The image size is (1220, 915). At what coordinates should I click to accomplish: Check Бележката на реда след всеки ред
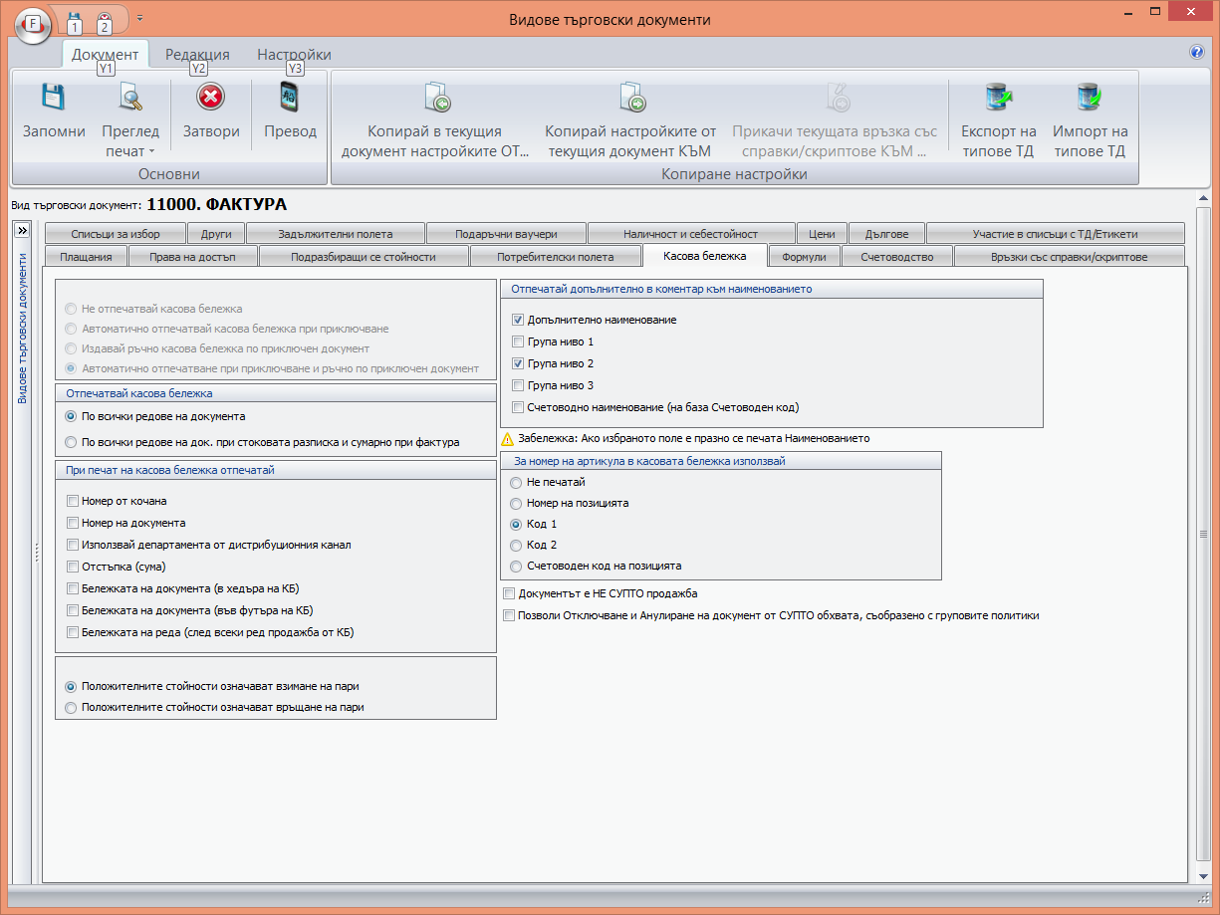pyautogui.click(x=73, y=632)
